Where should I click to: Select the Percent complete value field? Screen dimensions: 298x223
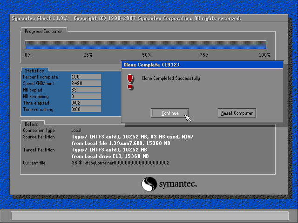point(86,77)
